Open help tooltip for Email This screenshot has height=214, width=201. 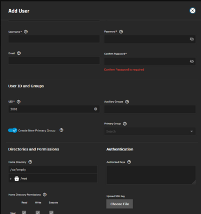[x=19, y=53]
